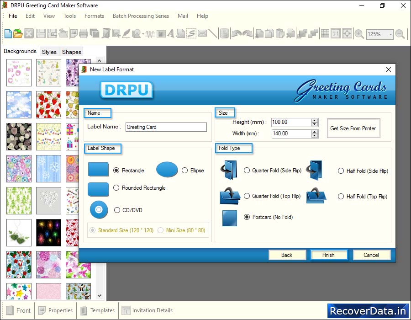411x320 pixels.
Task: Click the Redo arrow icon
Action: pyautogui.click(x=248, y=34)
